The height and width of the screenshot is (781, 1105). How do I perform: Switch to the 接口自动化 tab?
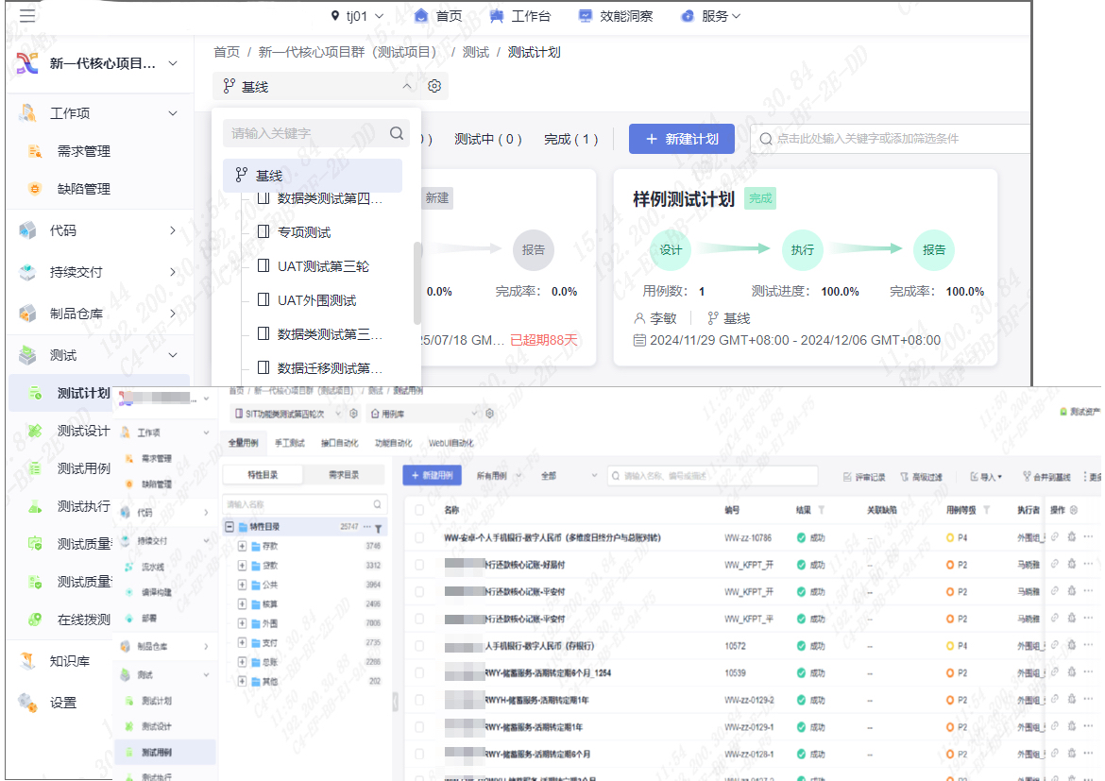(x=340, y=443)
